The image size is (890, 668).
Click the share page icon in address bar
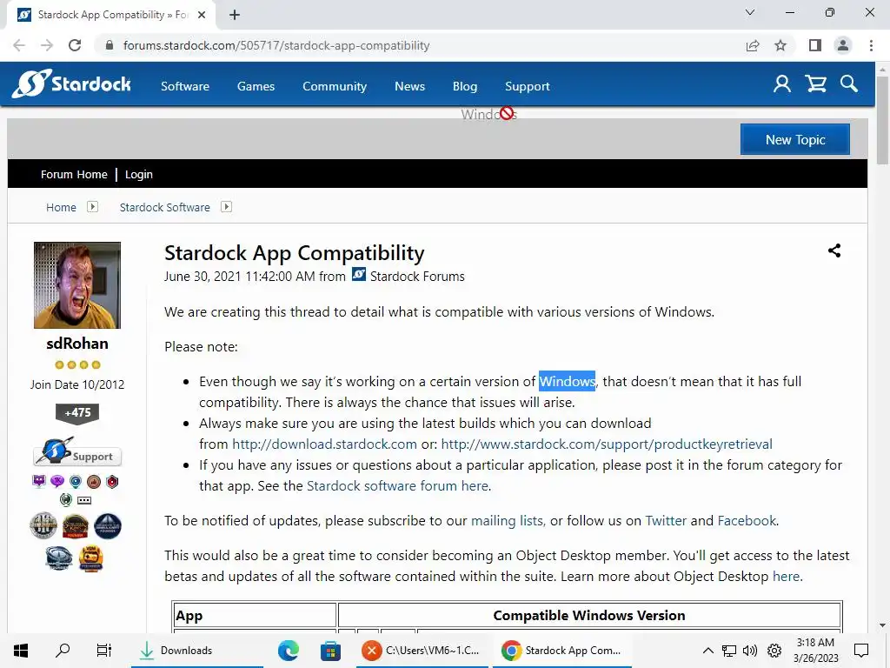pyautogui.click(x=753, y=45)
